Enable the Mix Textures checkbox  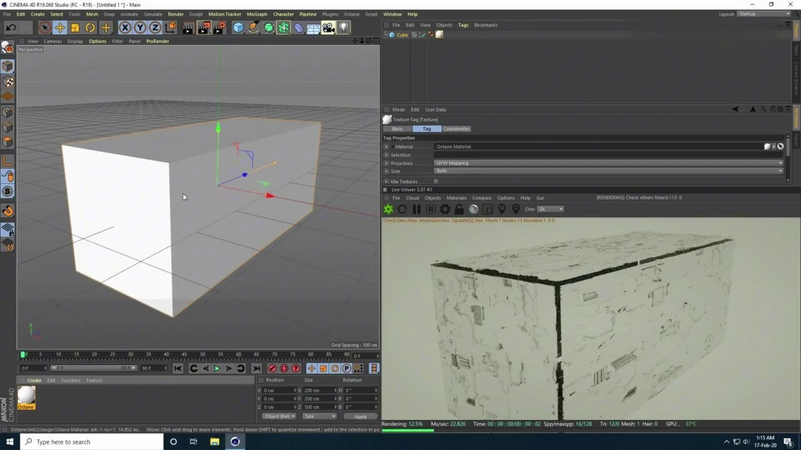pos(436,181)
